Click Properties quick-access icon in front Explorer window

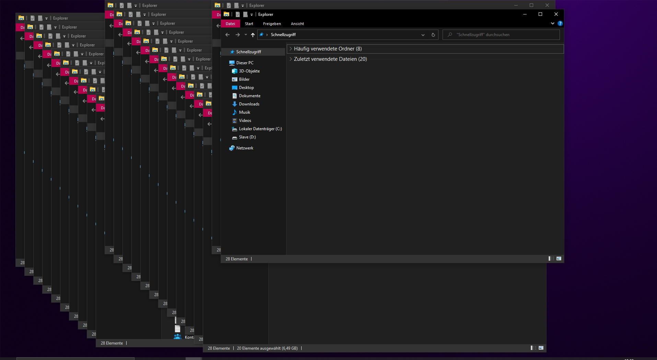click(238, 14)
